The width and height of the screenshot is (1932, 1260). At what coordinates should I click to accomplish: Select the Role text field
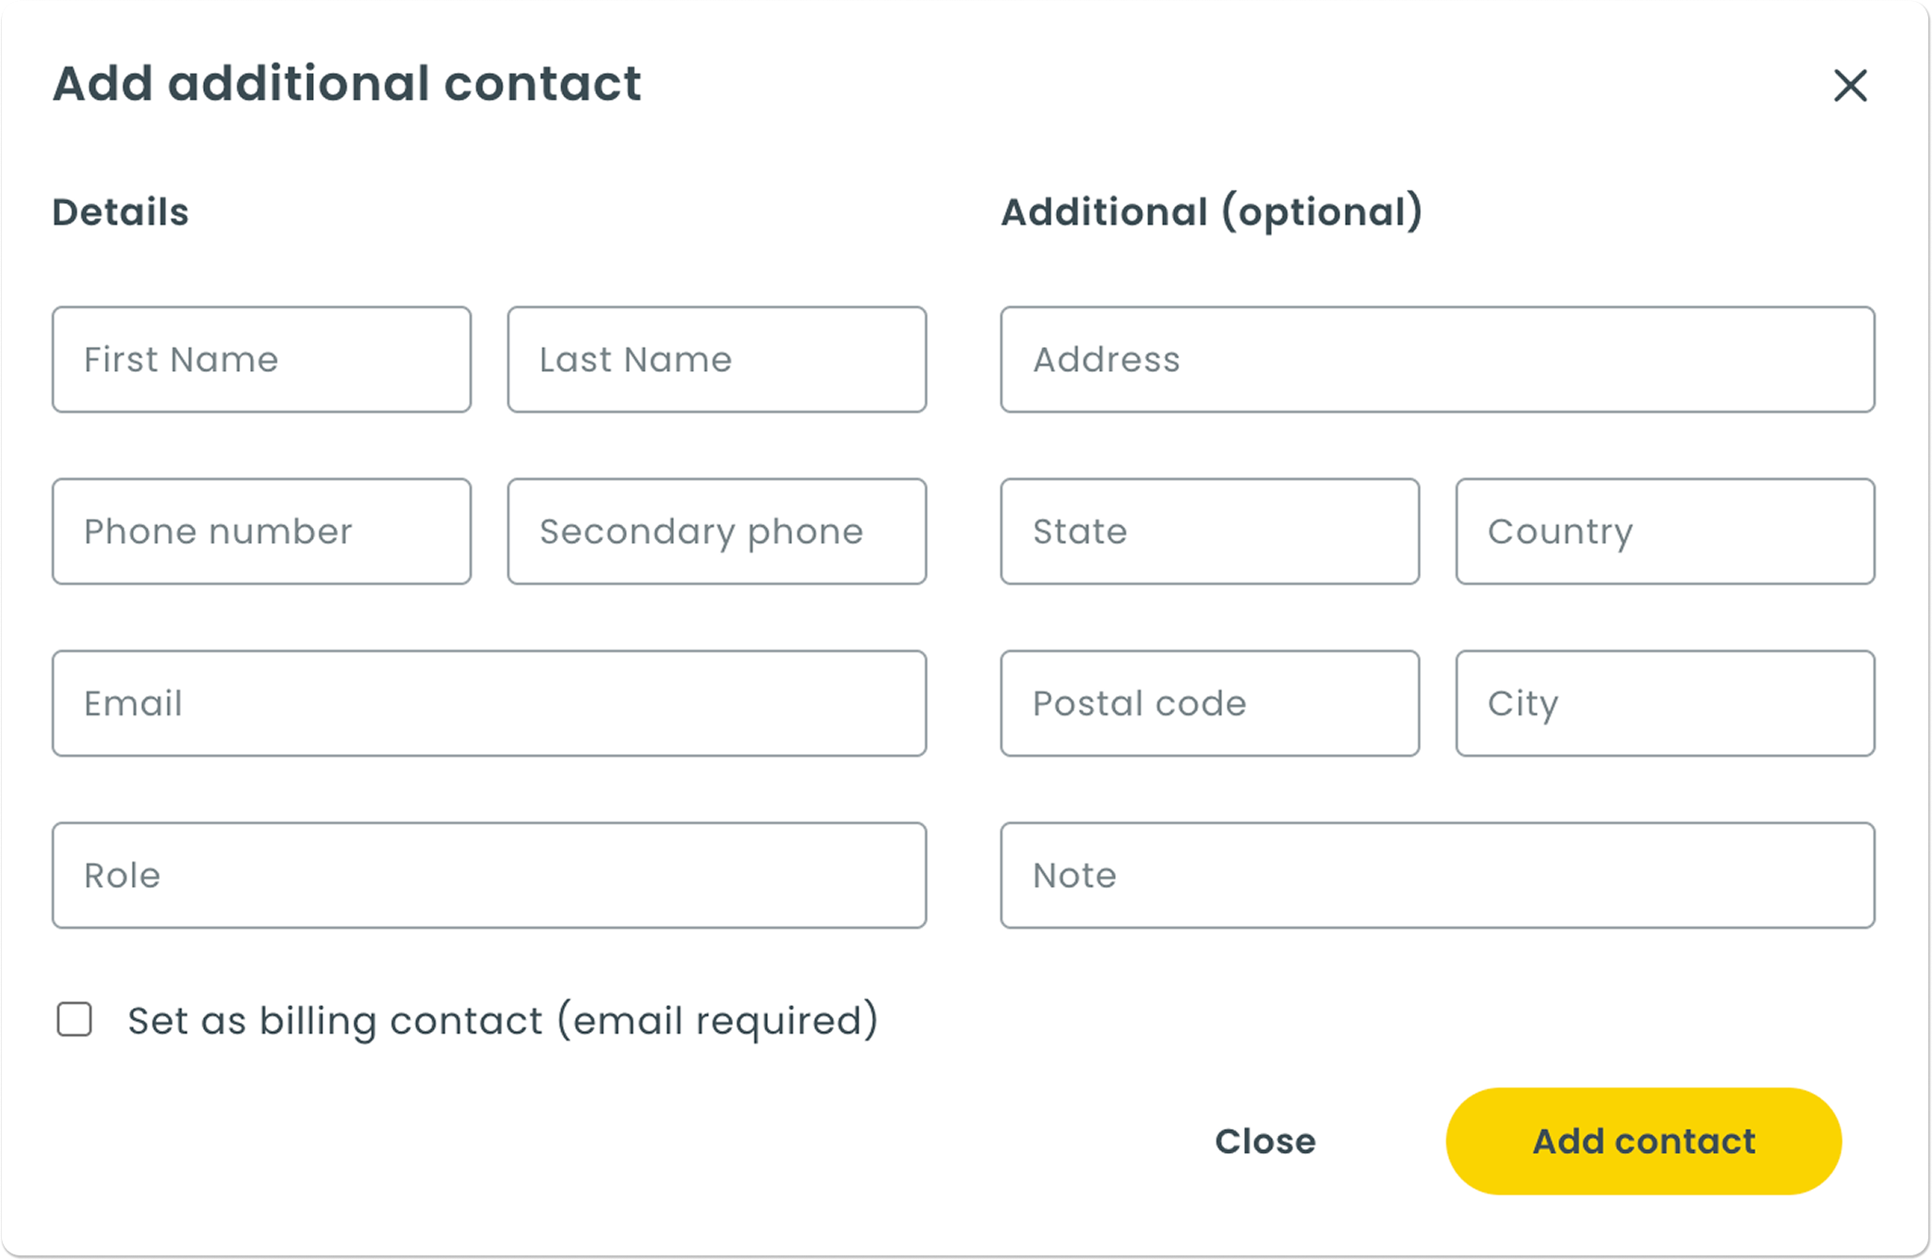coord(489,875)
